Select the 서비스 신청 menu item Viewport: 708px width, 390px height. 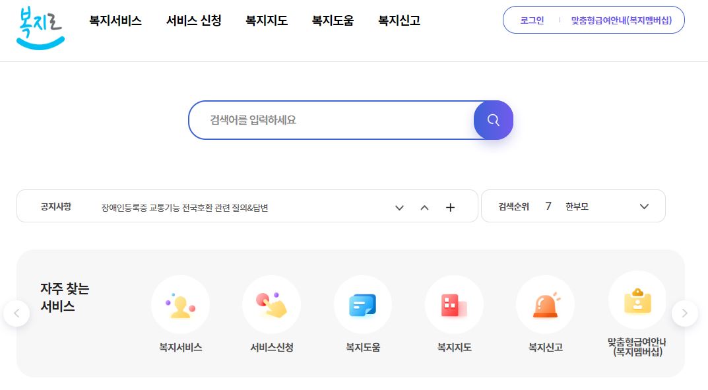click(x=193, y=20)
